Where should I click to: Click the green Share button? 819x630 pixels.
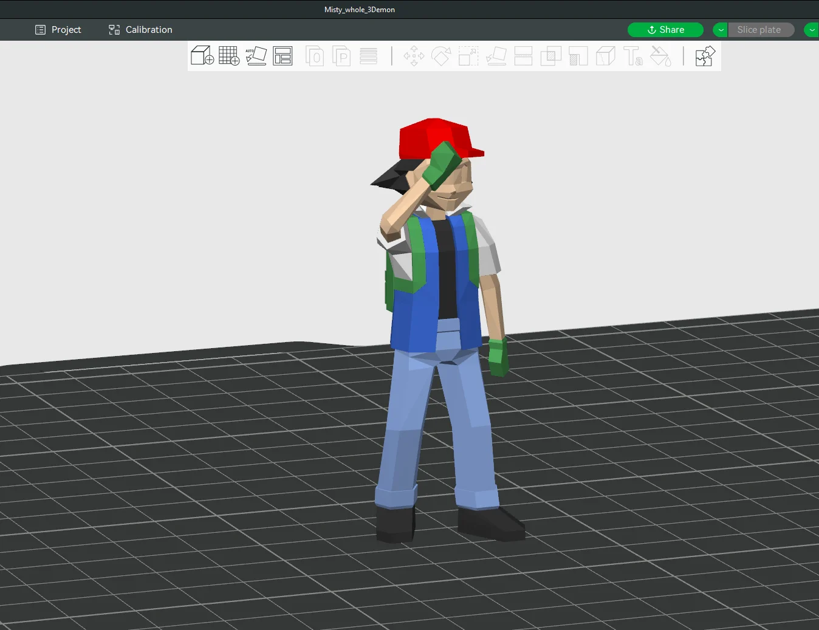665,30
